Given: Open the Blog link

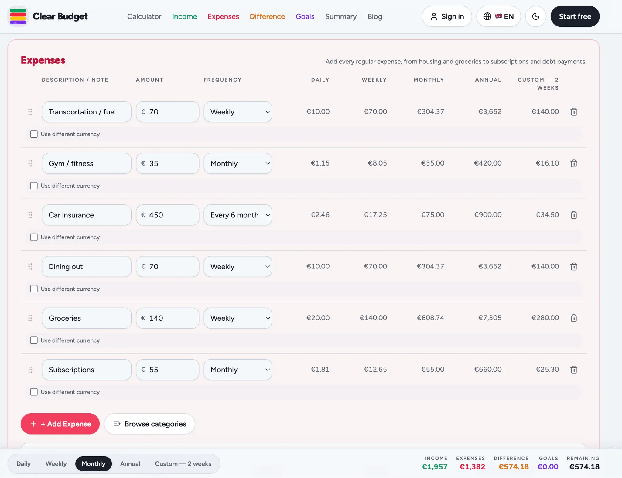Looking at the screenshot, I should click(375, 16).
